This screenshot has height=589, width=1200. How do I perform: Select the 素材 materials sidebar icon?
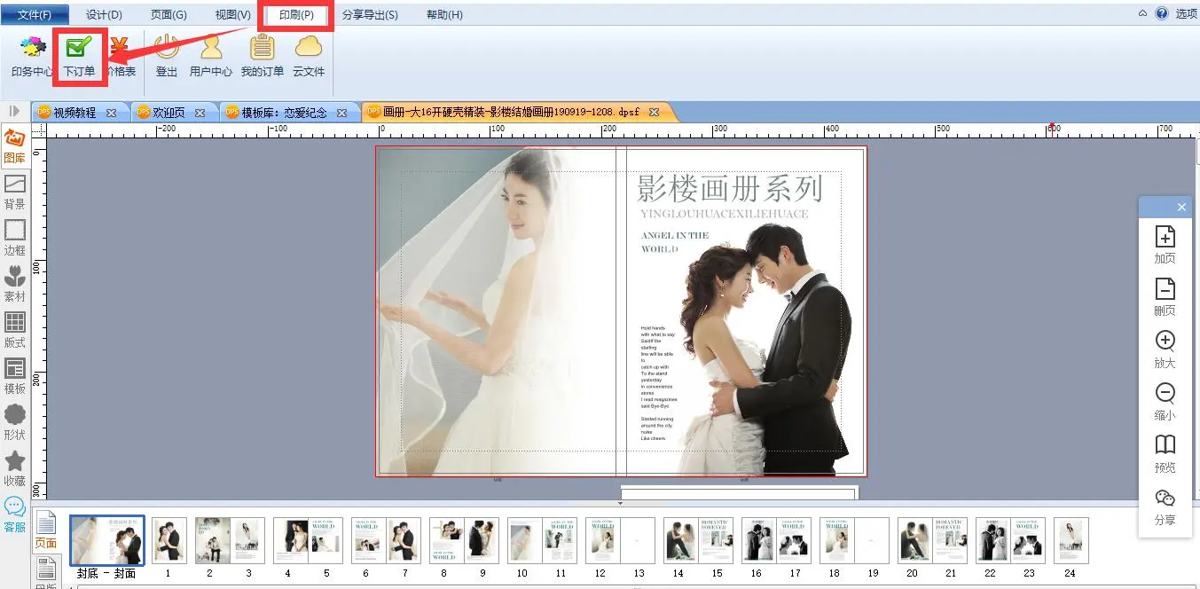[15, 285]
